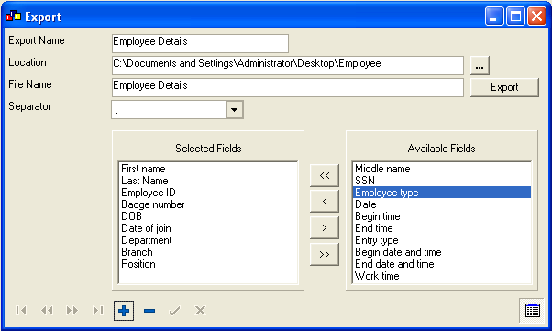The image size is (552, 331).
Task: Move all fields to Available with >> button
Action: (x=325, y=254)
